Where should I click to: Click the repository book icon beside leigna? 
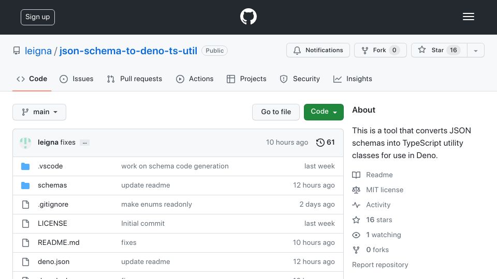(17, 51)
